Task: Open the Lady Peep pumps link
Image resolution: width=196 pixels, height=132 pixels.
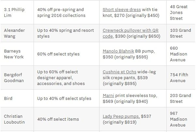Action: pyautogui.click(x=121, y=116)
